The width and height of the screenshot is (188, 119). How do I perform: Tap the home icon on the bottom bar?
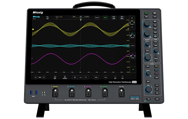point(55,77)
